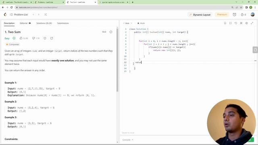Enter fullscreen editor mode
The image size is (258, 145).
coord(252,23)
